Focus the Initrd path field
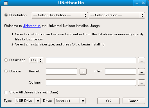The height and width of the screenshot is (108, 149). click(120, 72)
